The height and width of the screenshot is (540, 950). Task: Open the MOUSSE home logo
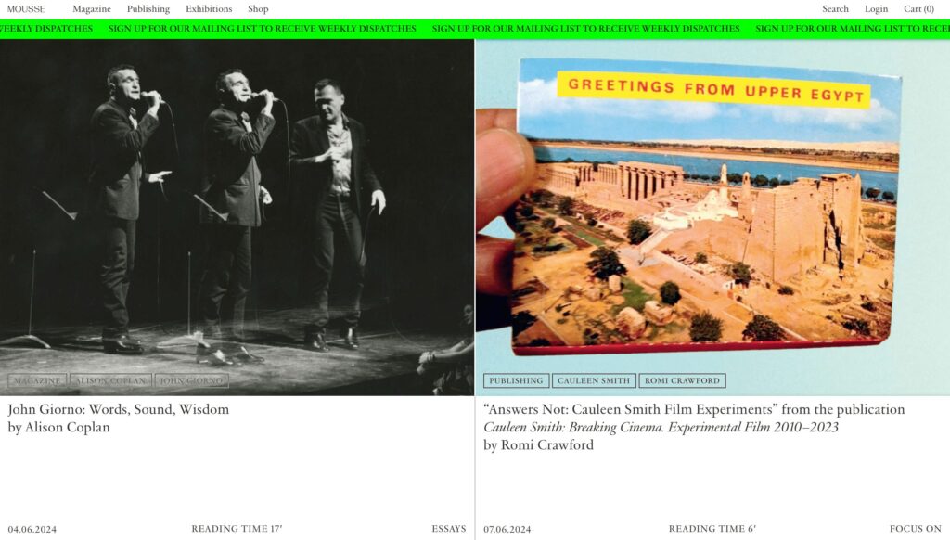click(x=25, y=9)
